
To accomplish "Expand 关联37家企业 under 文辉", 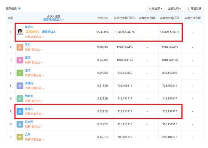I will [x=34, y=139].
